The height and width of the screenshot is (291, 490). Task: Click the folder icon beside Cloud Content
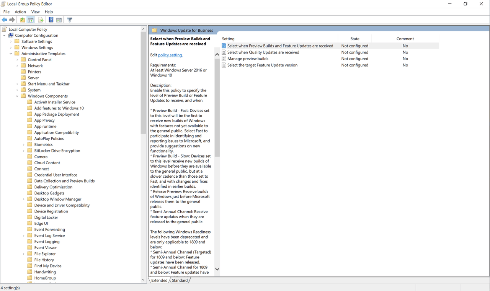coord(30,163)
